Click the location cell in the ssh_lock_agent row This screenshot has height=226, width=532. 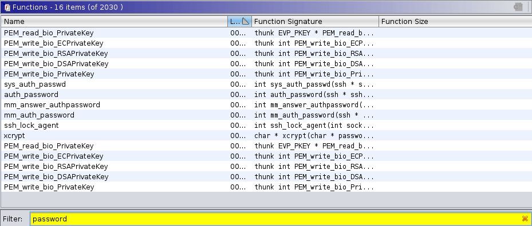[239, 125]
